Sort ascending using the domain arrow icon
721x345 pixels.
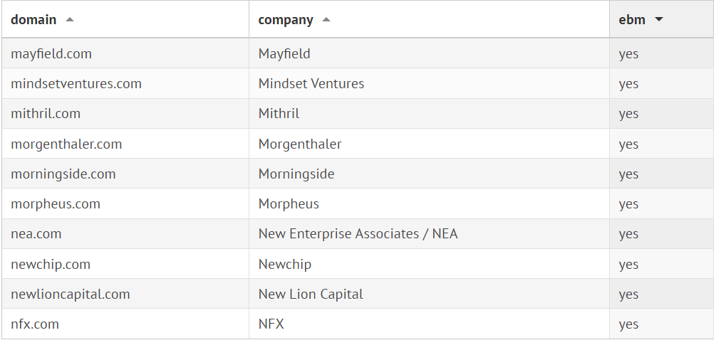(x=70, y=20)
